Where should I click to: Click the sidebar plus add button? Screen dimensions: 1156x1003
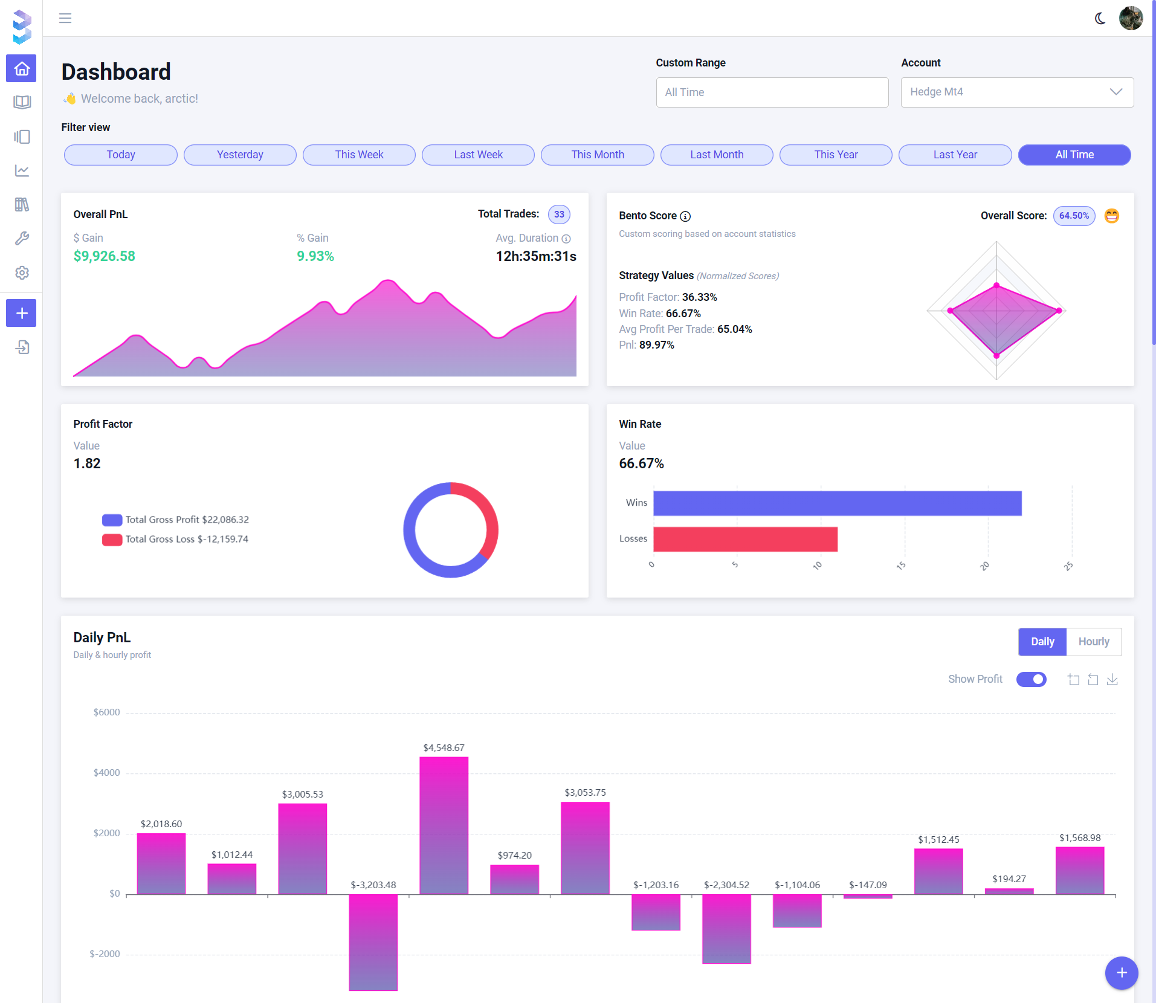click(22, 313)
